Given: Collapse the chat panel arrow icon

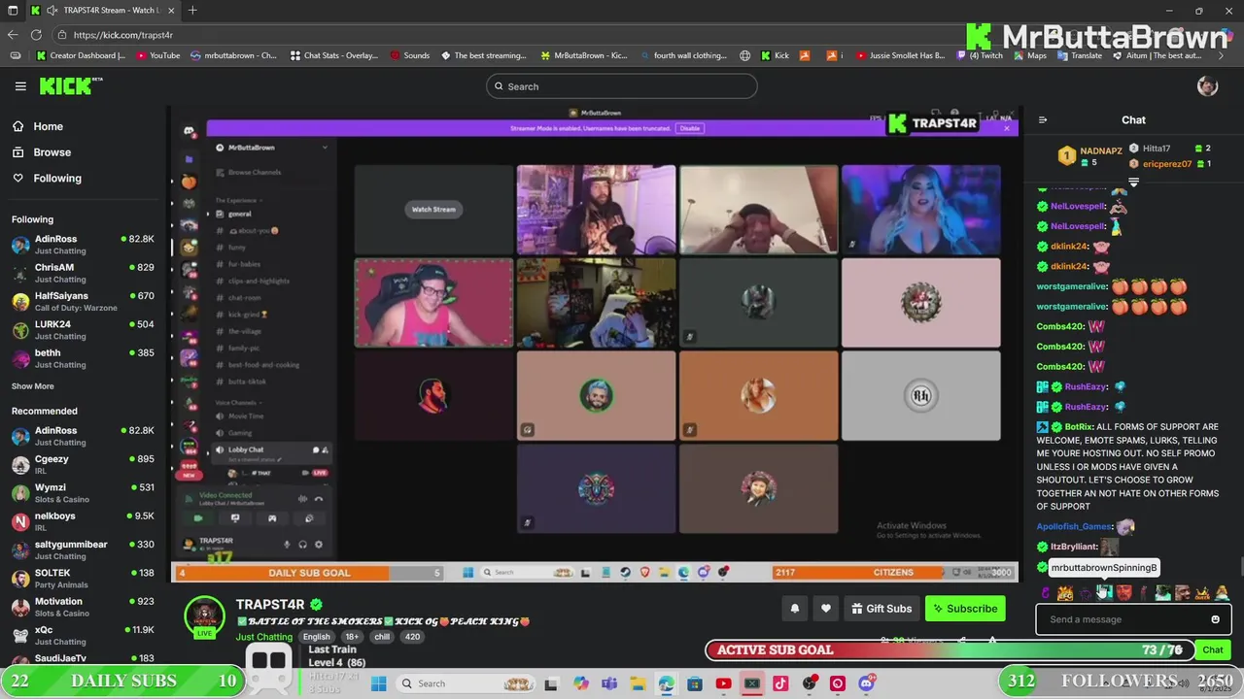Looking at the screenshot, I should click(x=1043, y=120).
